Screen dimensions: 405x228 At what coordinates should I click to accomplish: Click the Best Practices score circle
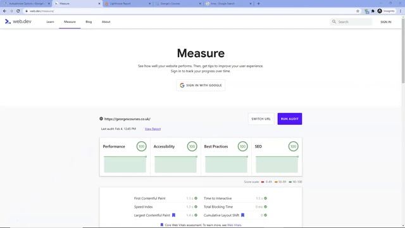point(242,146)
